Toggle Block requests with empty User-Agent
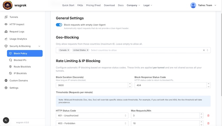The image size is (222, 126). [x=59, y=25]
